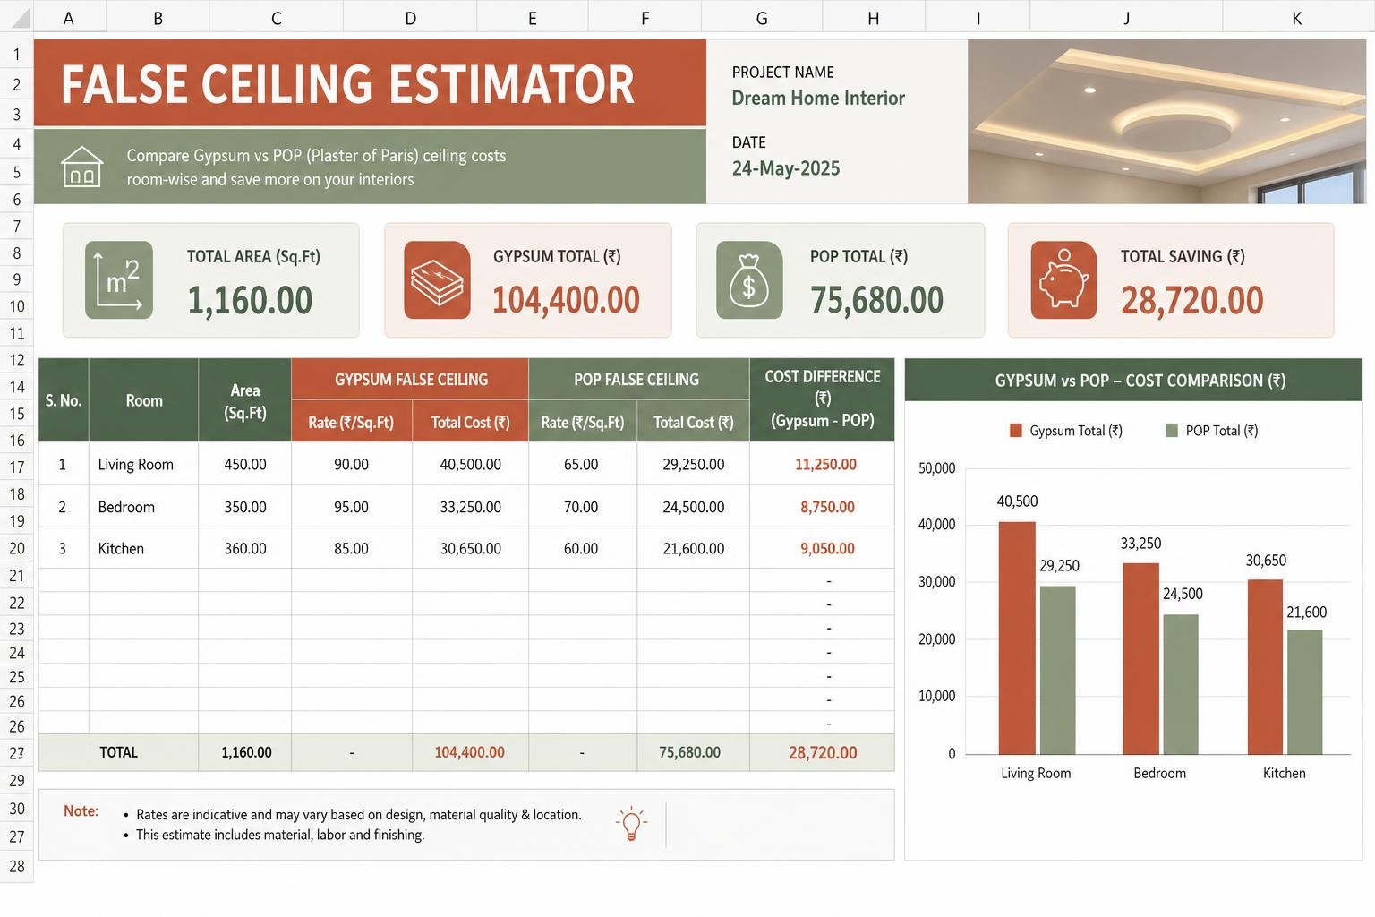Viewport: 1375px width, 917px height.
Task: Click the Kitchen POP bar in chart
Action: (x=1304, y=691)
